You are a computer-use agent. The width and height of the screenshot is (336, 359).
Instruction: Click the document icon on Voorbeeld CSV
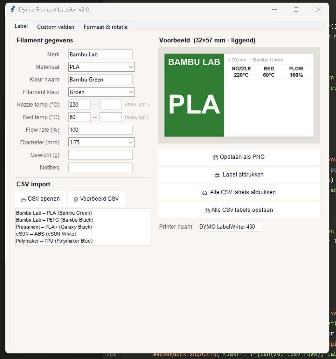click(x=76, y=200)
